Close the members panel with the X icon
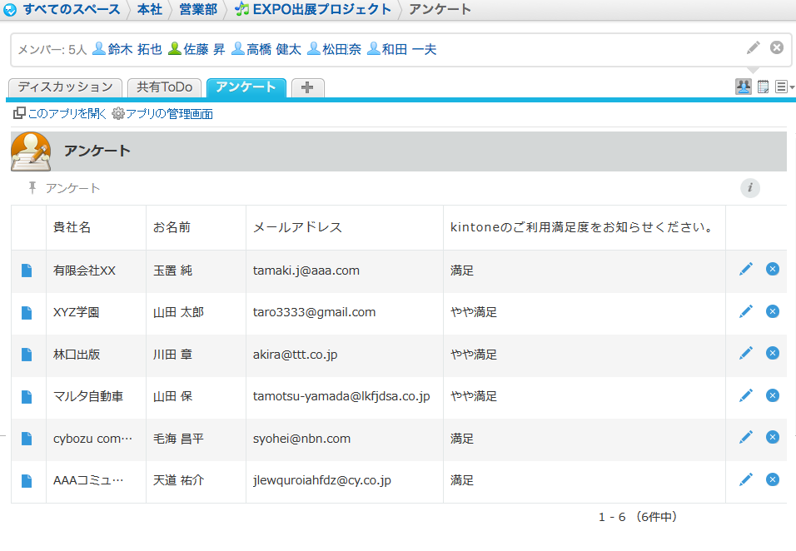Screen dimensions: 796x551 point(777,47)
